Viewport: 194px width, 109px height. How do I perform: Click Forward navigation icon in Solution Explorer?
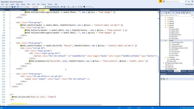click(x=164, y=13)
